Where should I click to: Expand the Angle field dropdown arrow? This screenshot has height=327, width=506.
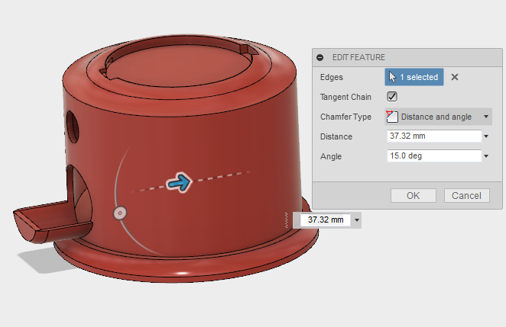(486, 156)
